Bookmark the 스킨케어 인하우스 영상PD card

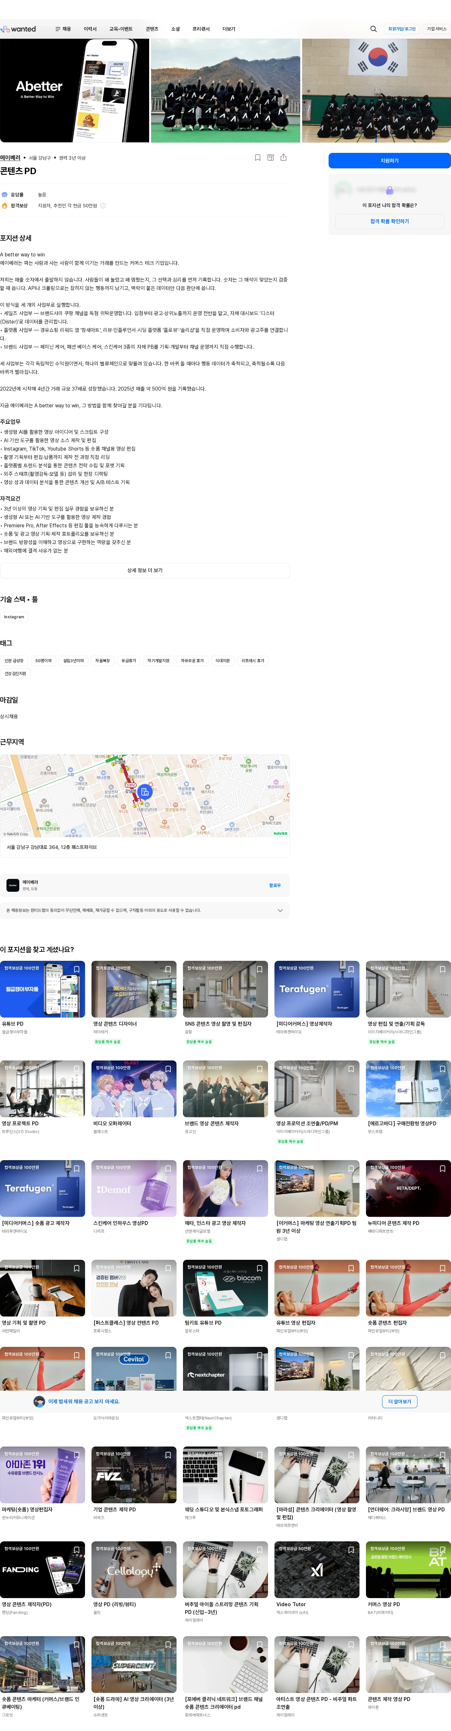(168, 1169)
